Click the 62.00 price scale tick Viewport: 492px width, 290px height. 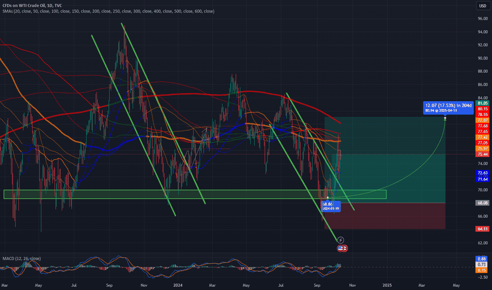482,243
